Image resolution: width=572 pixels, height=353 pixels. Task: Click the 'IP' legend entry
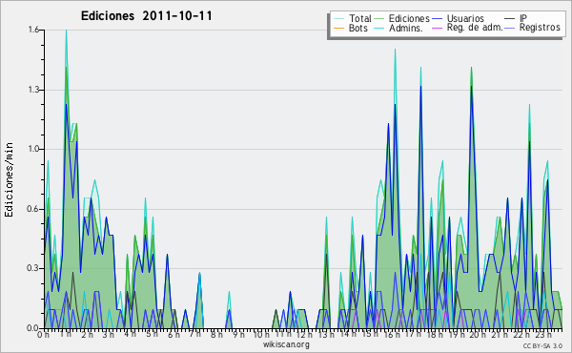pos(523,18)
